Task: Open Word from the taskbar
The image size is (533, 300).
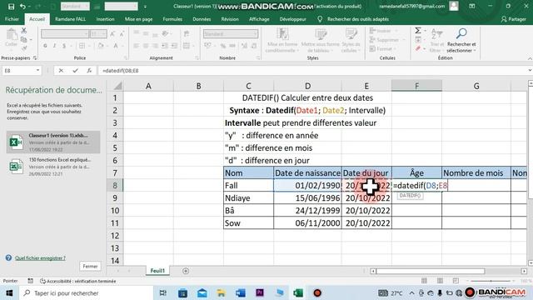Action: 241,292
